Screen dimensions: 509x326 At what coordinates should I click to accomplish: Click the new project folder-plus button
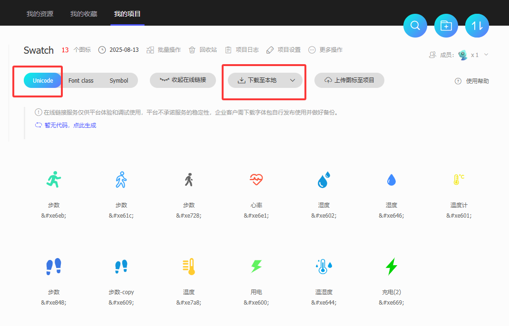tap(446, 26)
